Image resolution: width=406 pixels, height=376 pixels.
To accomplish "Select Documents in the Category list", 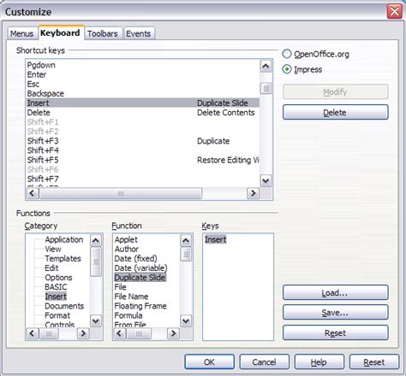I will point(64,306).
